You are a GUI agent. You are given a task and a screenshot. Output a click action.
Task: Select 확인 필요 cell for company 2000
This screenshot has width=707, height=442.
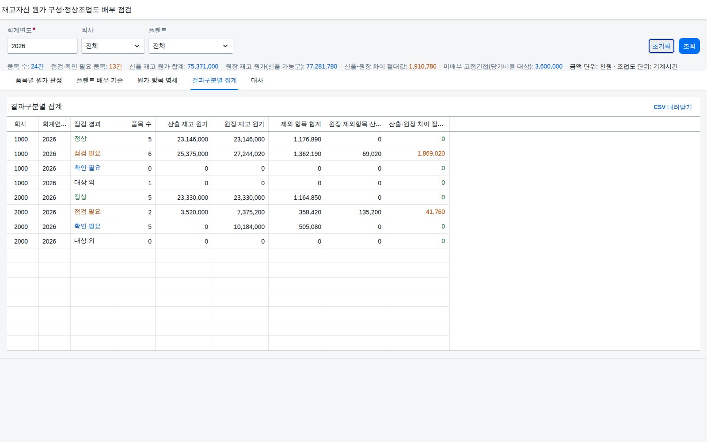[x=95, y=226]
